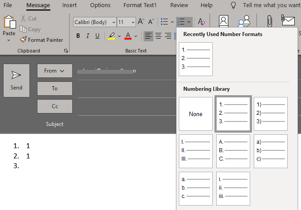Open the Help tab
Image resolution: width=301 pixels, height=210 pixels.
pos(206,5)
